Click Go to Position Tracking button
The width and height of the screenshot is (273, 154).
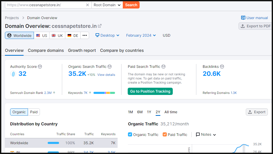[x=150, y=91]
